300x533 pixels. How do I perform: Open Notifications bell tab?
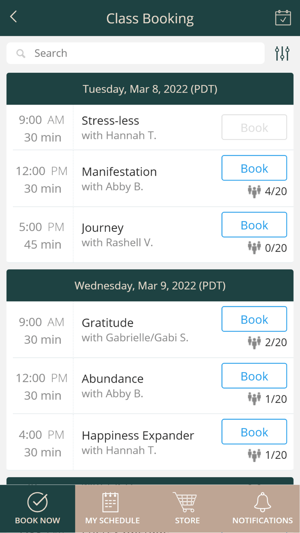[x=262, y=509]
